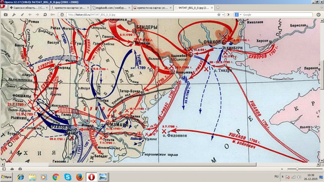Toggle Opera Link cloud sync icon

coord(12,169)
